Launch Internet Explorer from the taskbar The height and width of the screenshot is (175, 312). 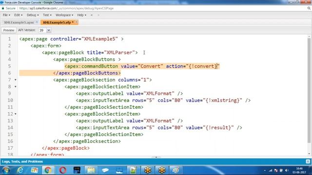click(x=20, y=170)
